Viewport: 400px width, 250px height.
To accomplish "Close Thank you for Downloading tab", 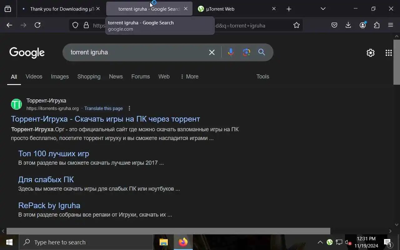I will [x=98, y=9].
